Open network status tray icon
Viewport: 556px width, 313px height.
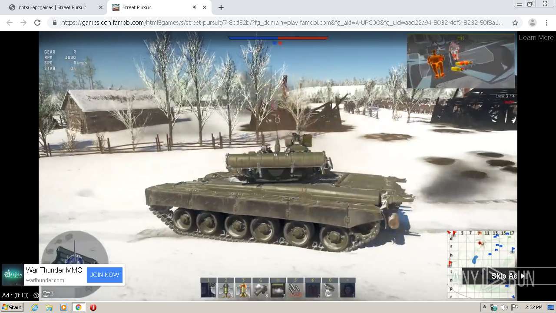point(494,307)
